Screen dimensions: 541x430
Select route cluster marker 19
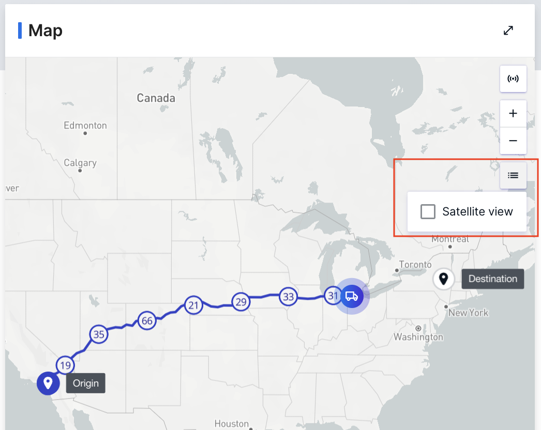(65, 365)
